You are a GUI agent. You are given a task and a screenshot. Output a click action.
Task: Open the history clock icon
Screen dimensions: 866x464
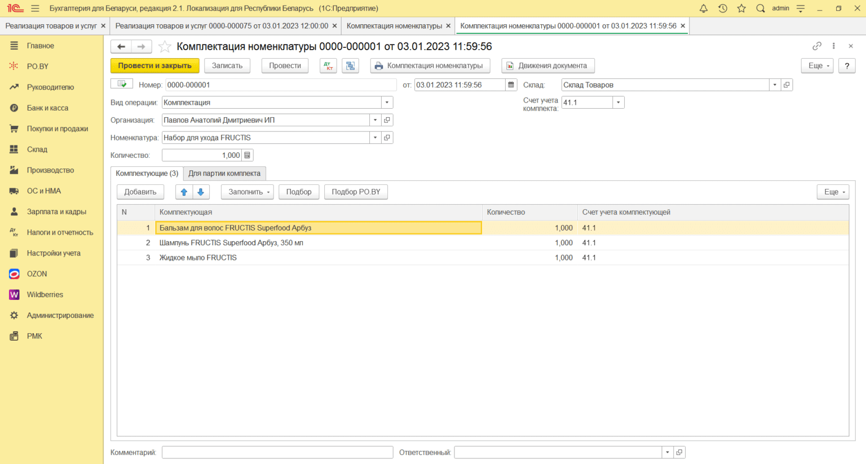coord(722,8)
